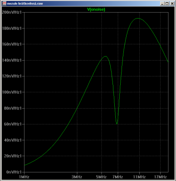The image size is (176, 181).
Task: Maximize the waveform window
Action: click(x=167, y=4)
